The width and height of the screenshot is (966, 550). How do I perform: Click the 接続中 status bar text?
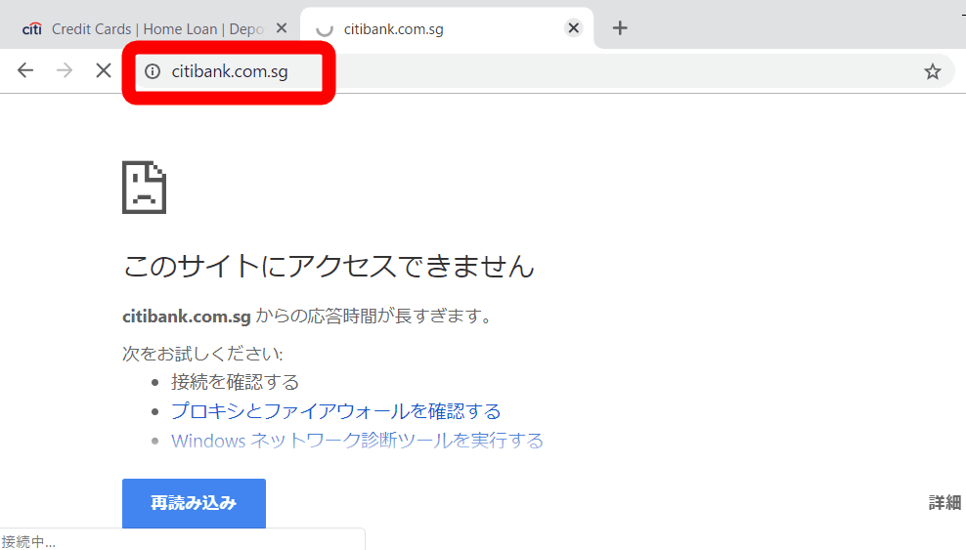coord(28,541)
